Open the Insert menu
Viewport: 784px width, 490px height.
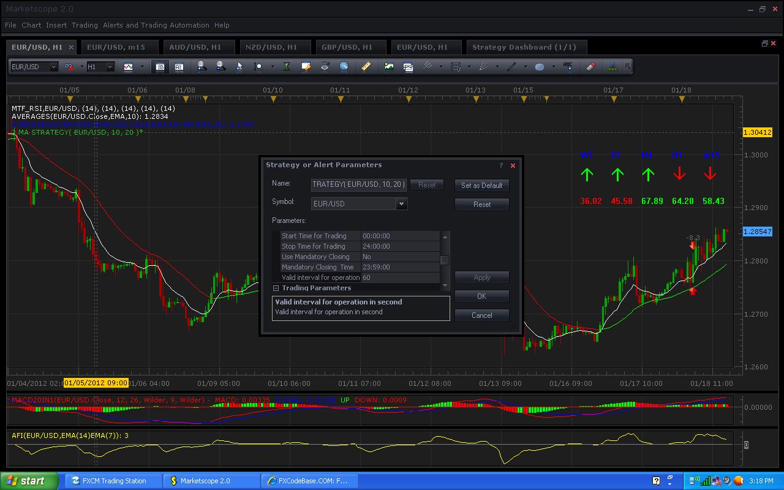click(x=56, y=25)
